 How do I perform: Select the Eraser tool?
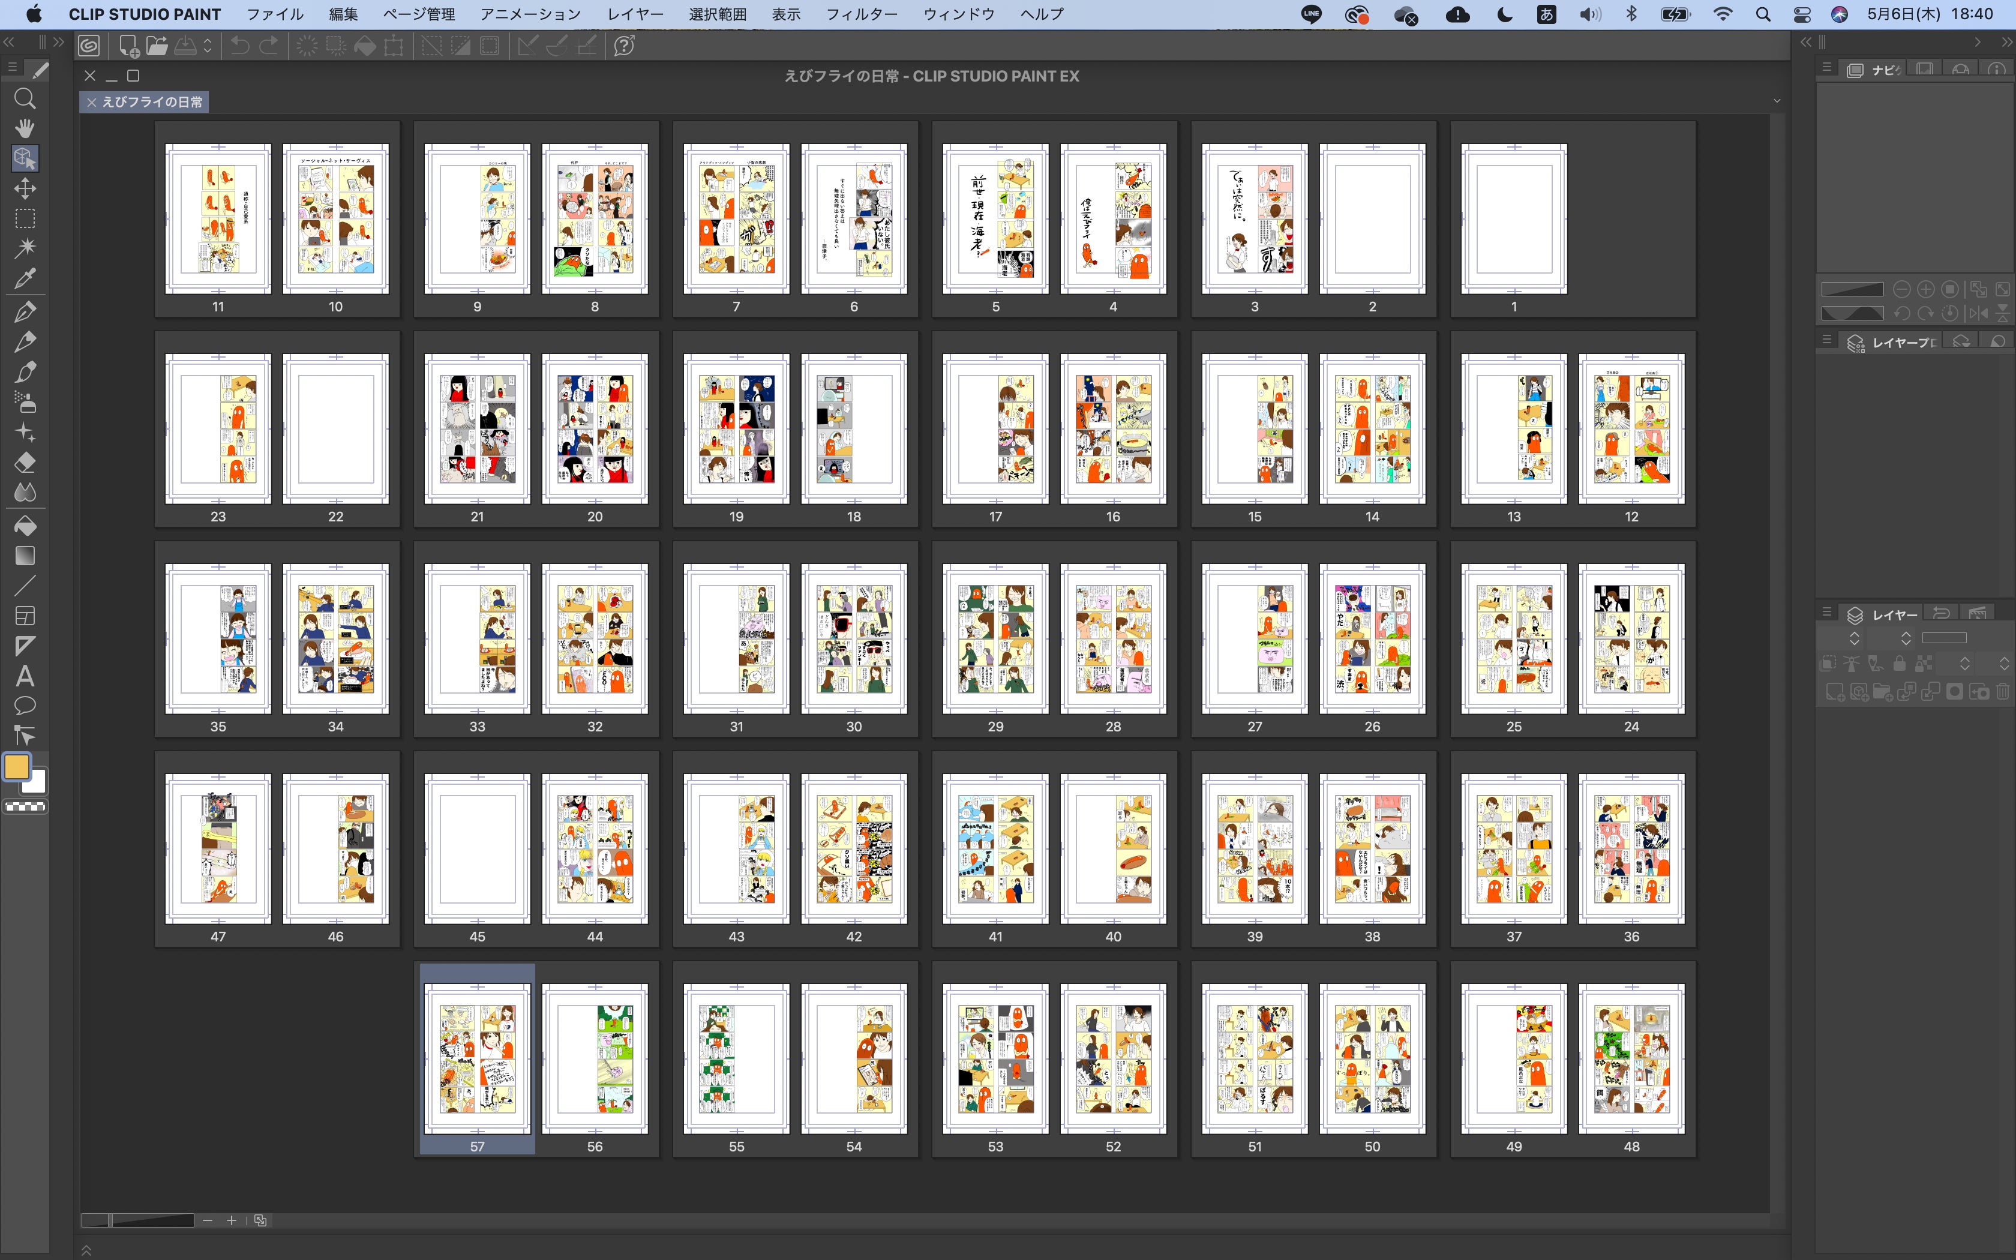tap(25, 463)
